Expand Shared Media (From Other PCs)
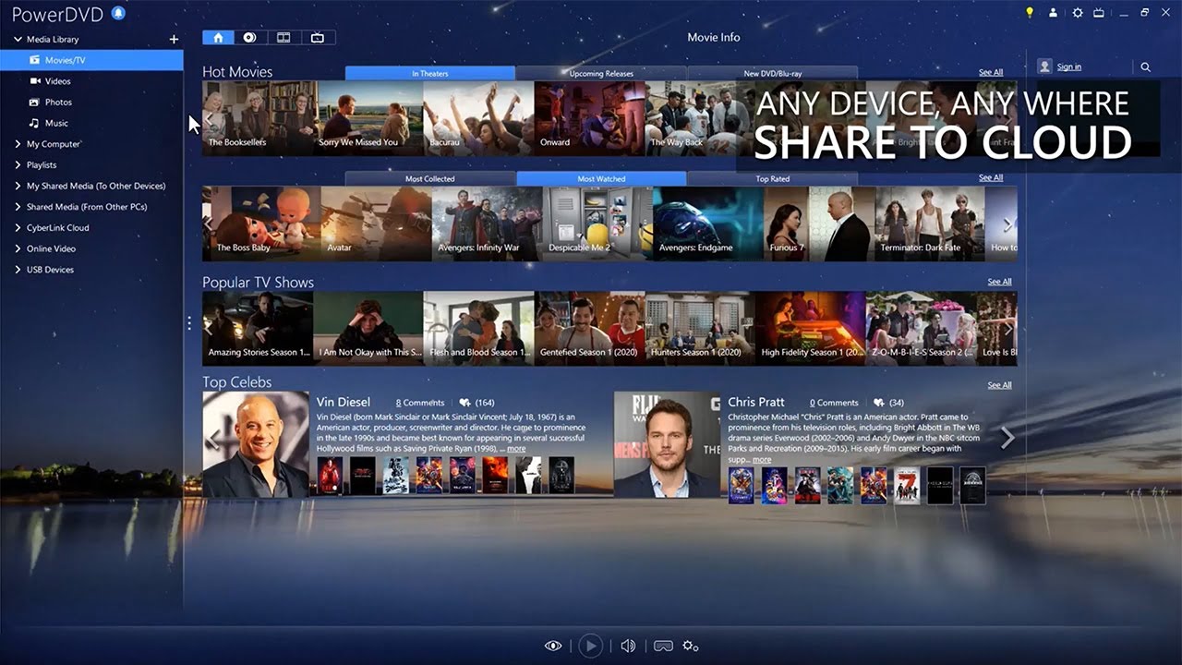1182x665 pixels. (18, 207)
